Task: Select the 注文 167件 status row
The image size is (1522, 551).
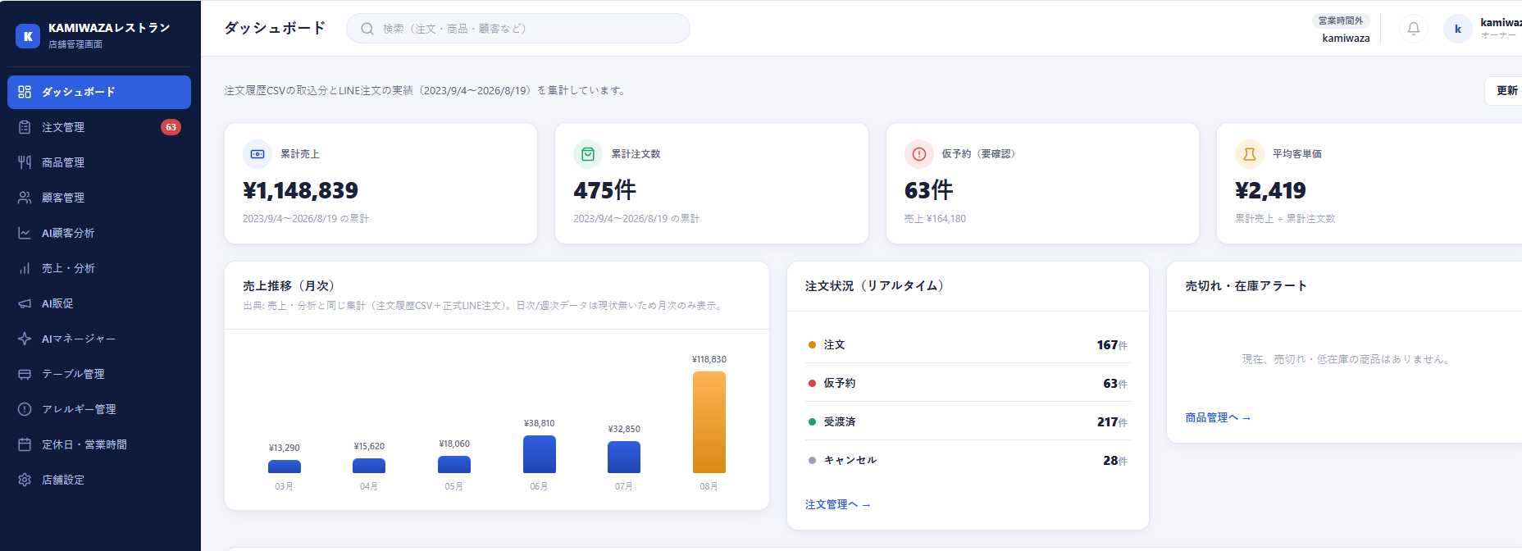Action: point(968,344)
